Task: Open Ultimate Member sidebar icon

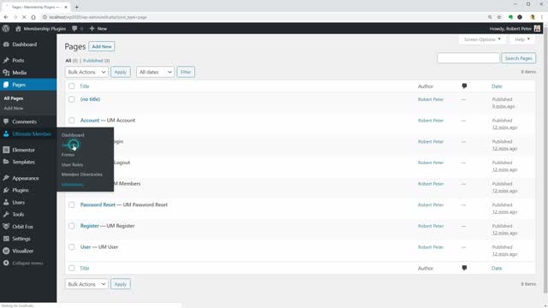Action: (6, 134)
